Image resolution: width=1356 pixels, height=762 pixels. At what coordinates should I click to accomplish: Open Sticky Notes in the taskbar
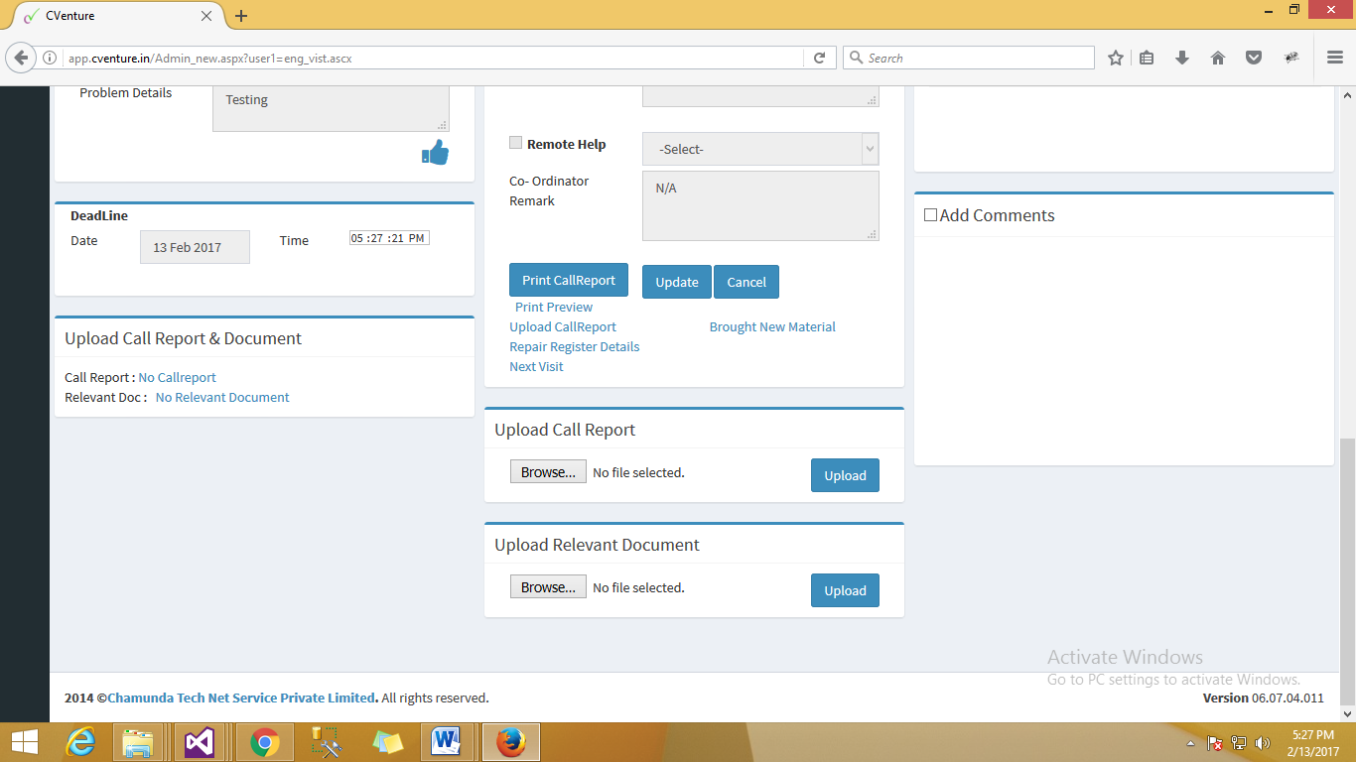(x=387, y=742)
